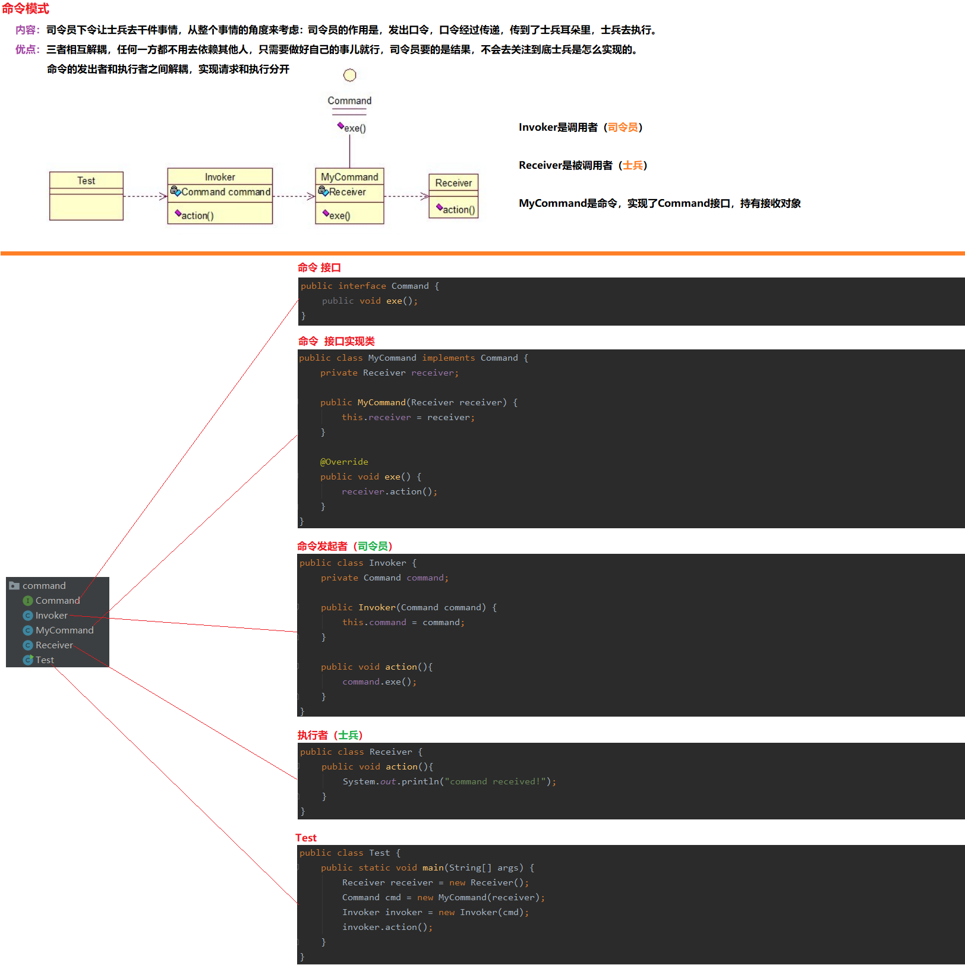Viewport: 965px width, 965px height.
Task: Click the command folder icon in tree
Action: (14, 586)
